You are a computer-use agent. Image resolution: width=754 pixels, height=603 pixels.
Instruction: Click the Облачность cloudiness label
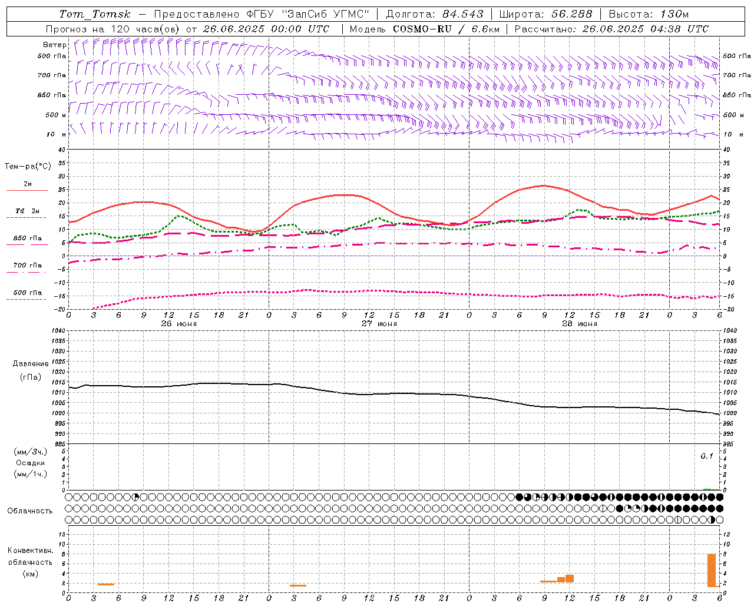click(30, 511)
